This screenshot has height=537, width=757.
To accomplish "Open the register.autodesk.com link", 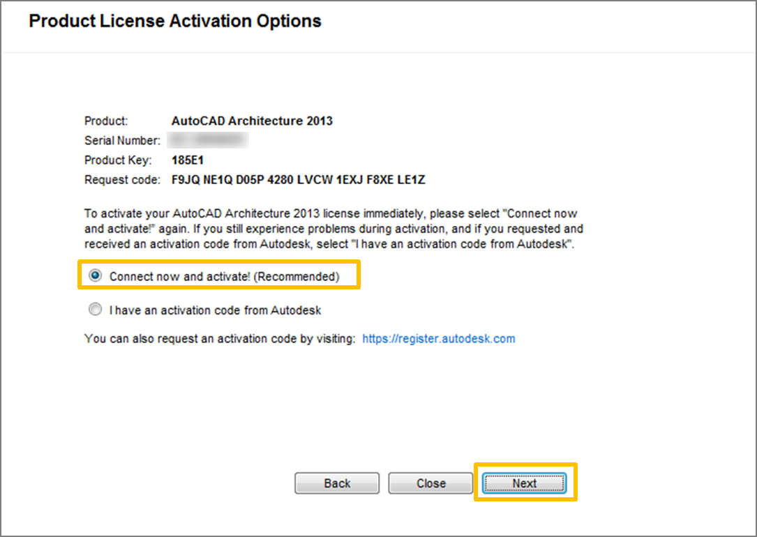I will [x=439, y=339].
